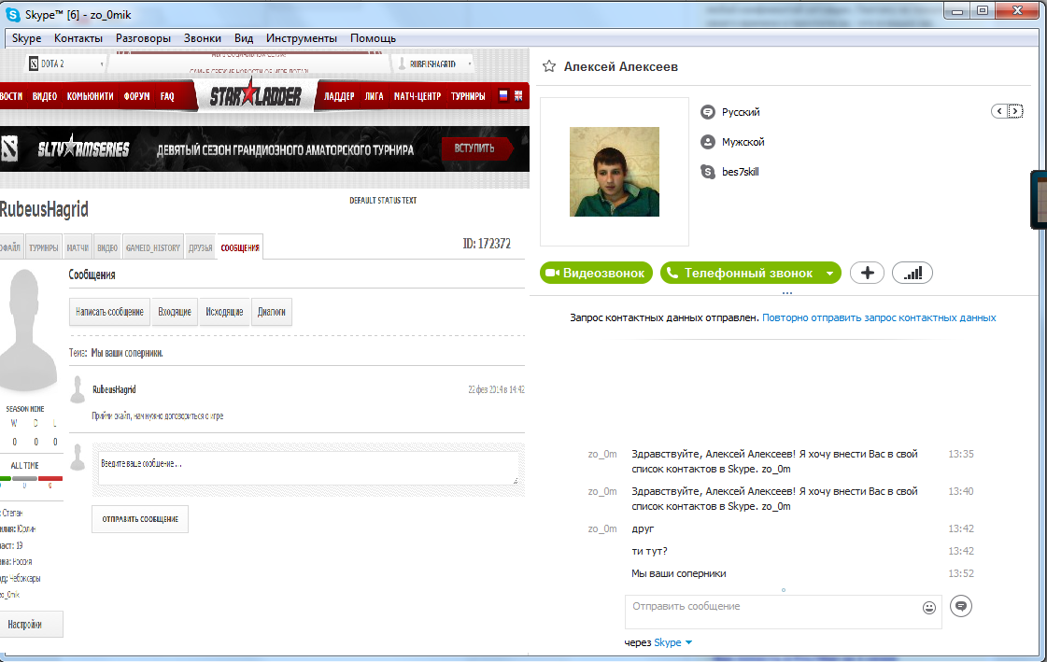Open the RubeusHagrid account dropdown
Screen dimensions: 1047x662
click(x=434, y=63)
